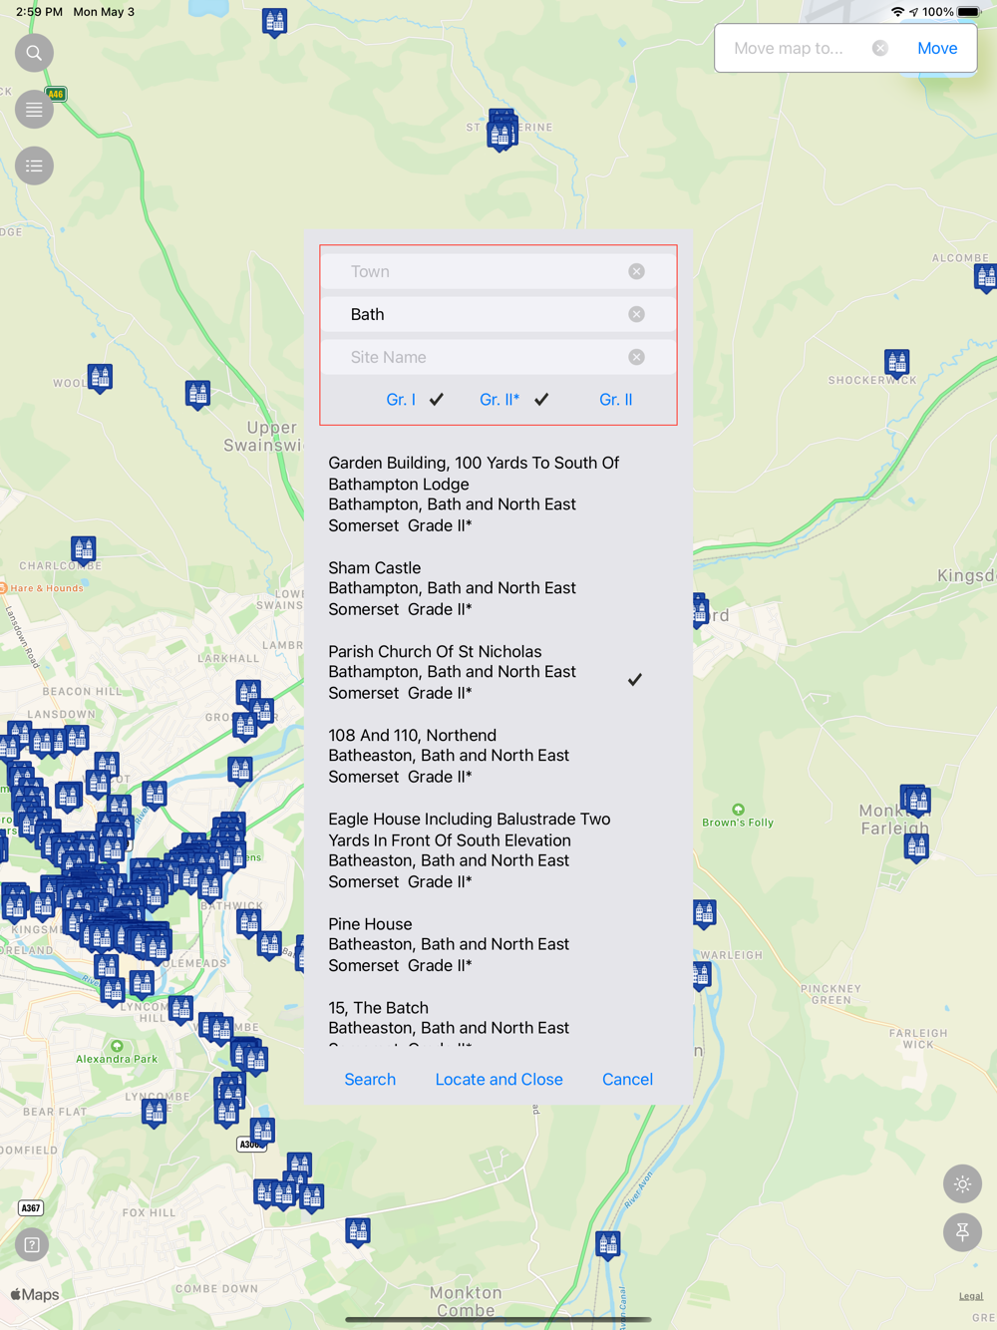Tap the building pin at Shockerwick
Screen dimensions: 997x1330
[897, 362]
